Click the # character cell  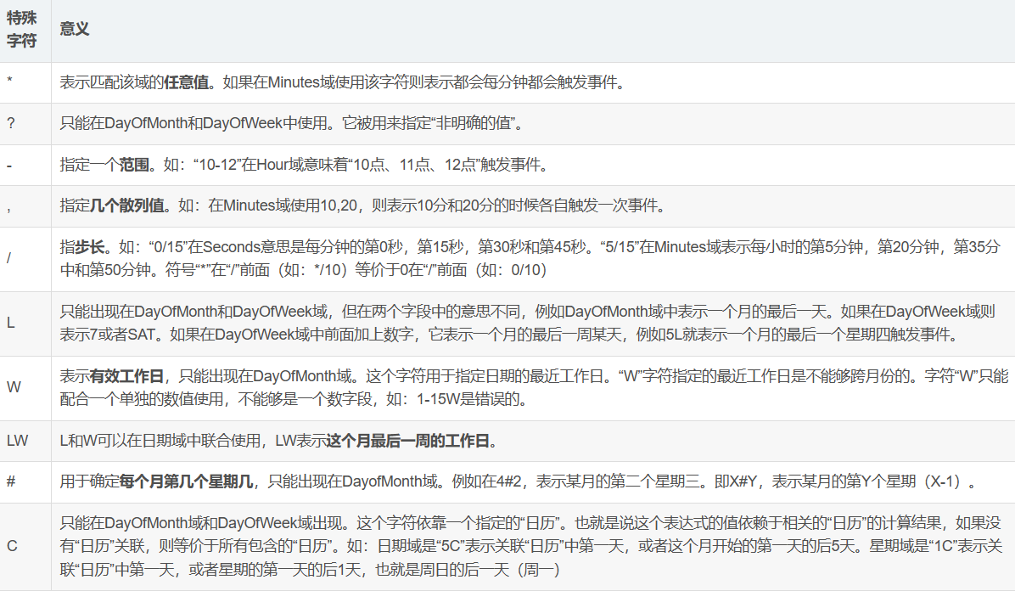pos(11,482)
